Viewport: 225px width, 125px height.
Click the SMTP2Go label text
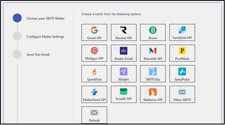[x=153, y=79]
